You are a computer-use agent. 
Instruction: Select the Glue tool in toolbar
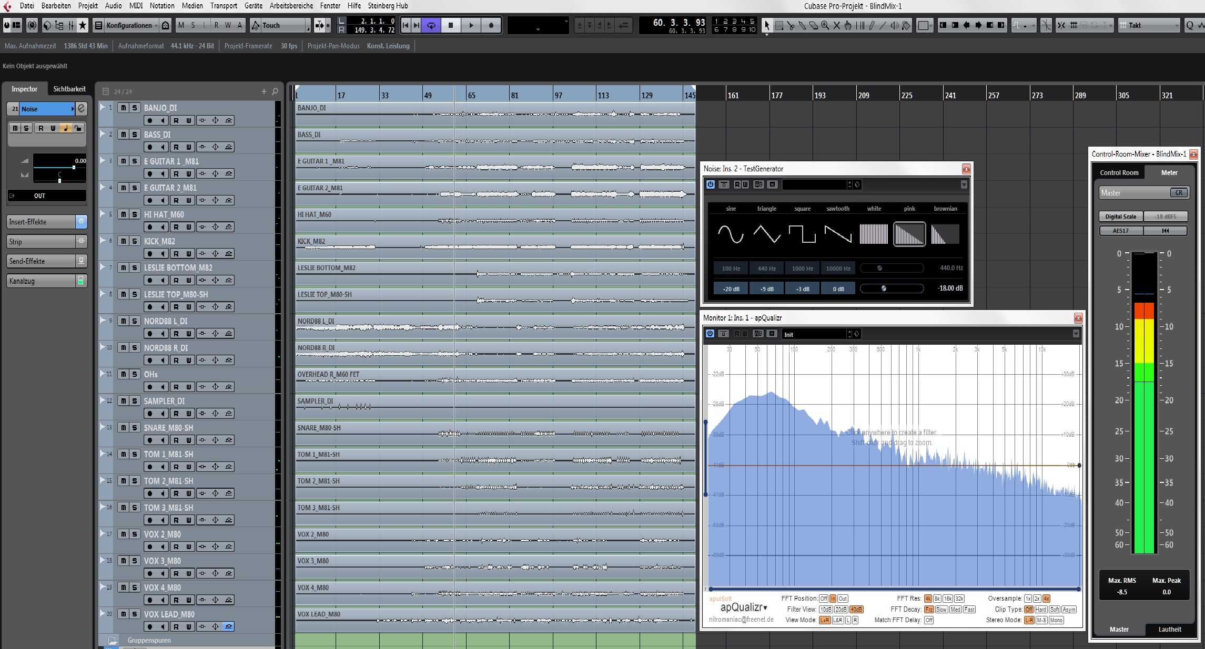pos(802,25)
